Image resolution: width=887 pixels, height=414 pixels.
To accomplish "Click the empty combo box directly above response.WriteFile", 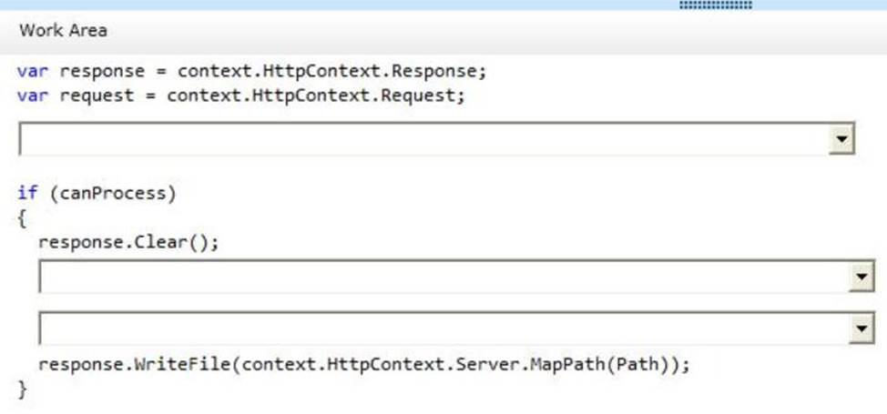I will click(x=443, y=328).
